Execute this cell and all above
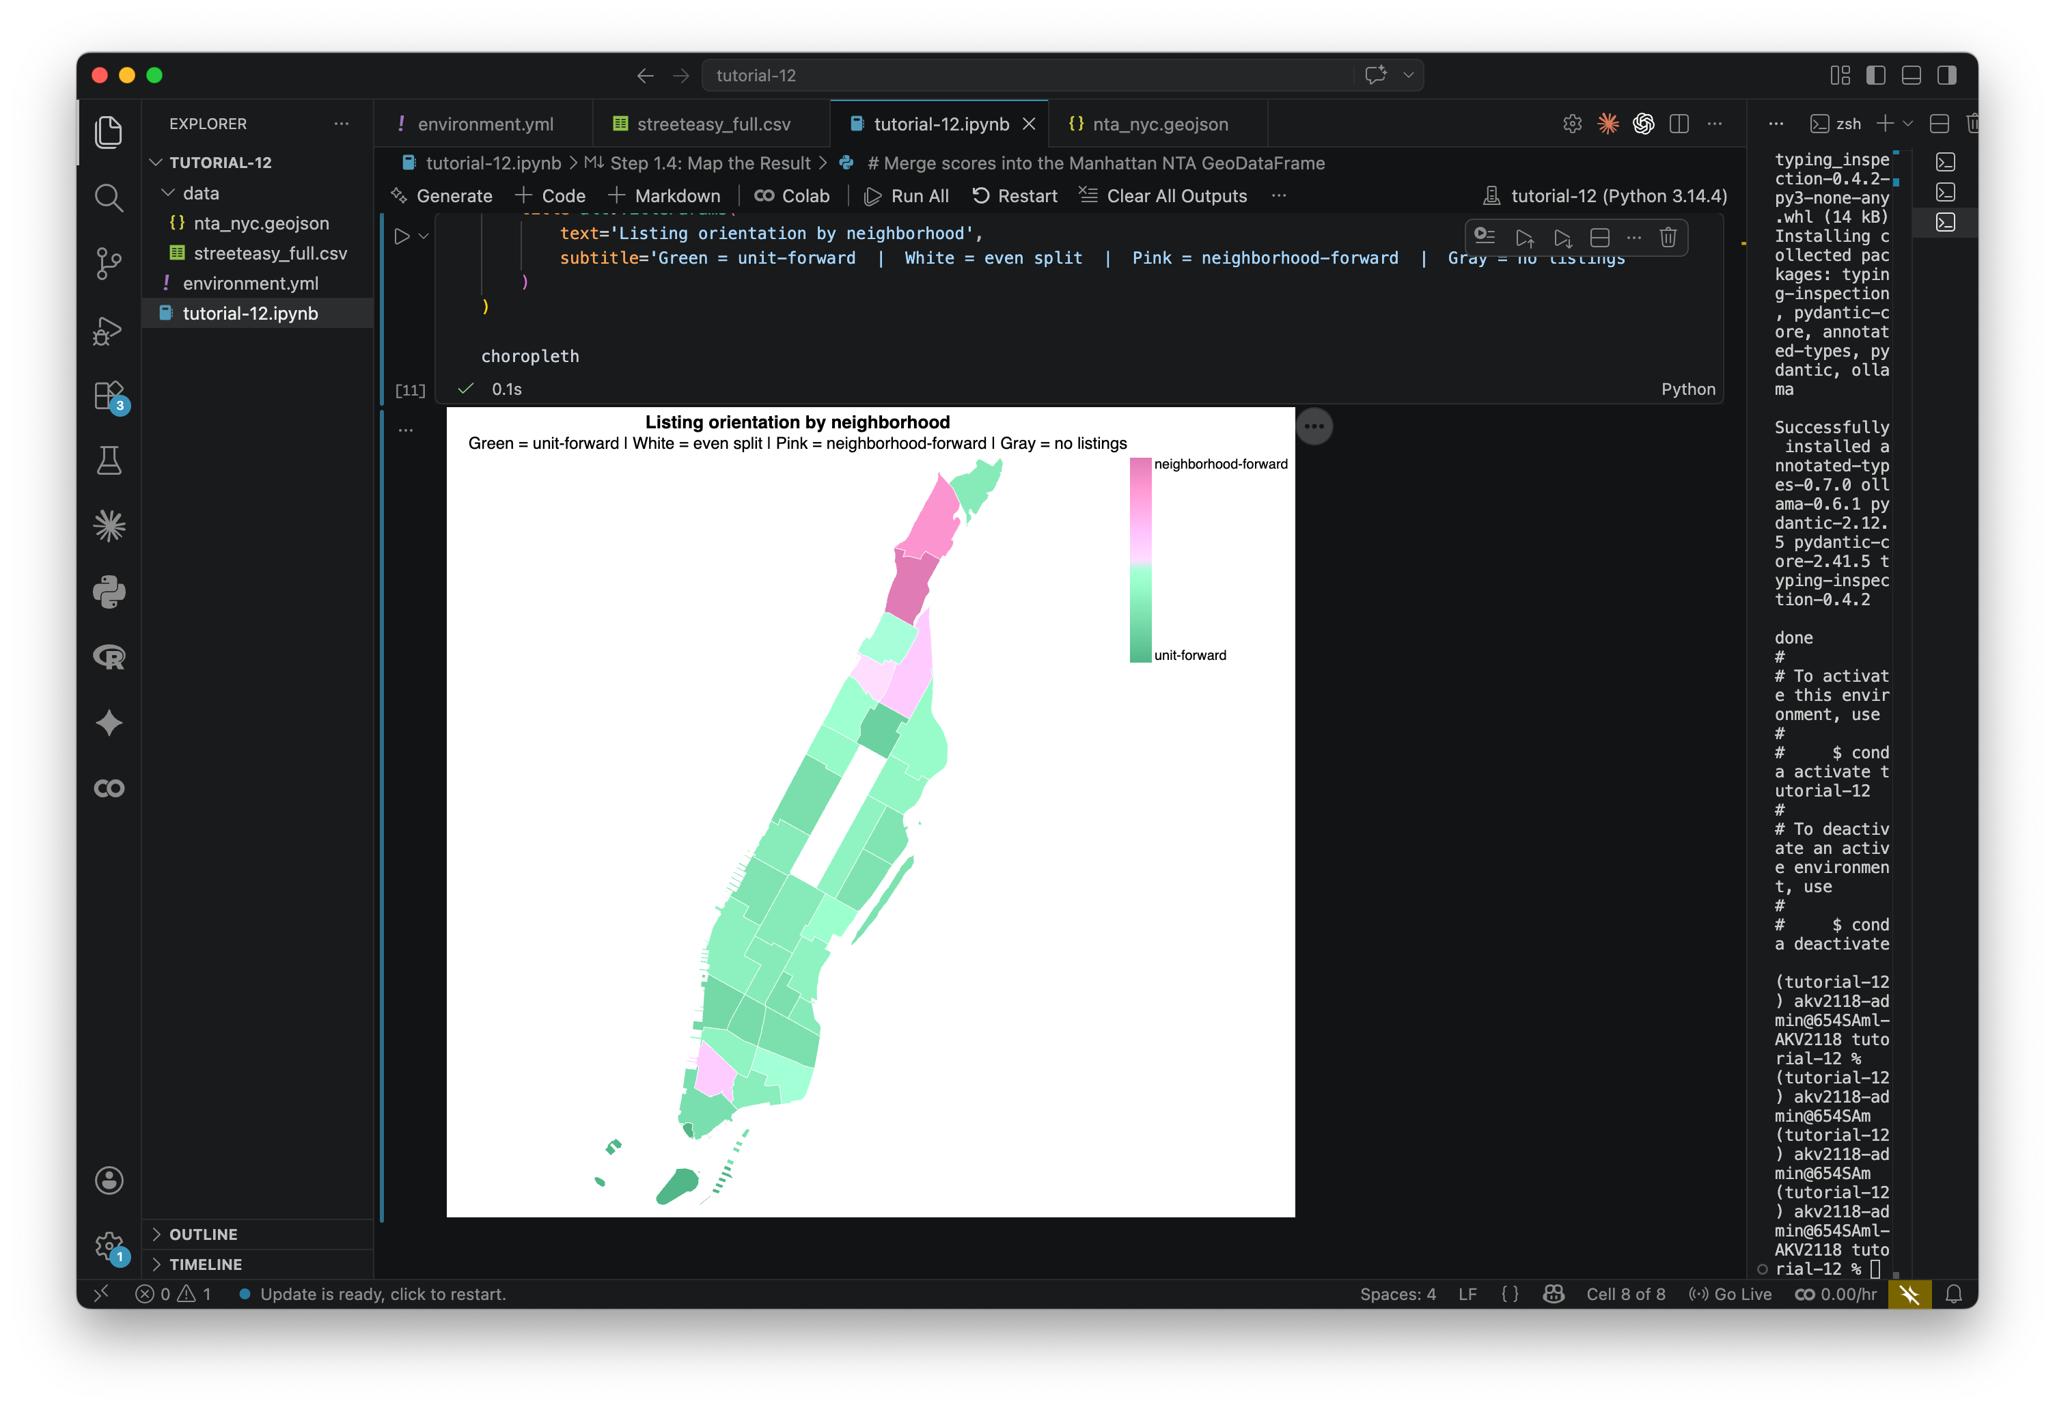 1524,237
